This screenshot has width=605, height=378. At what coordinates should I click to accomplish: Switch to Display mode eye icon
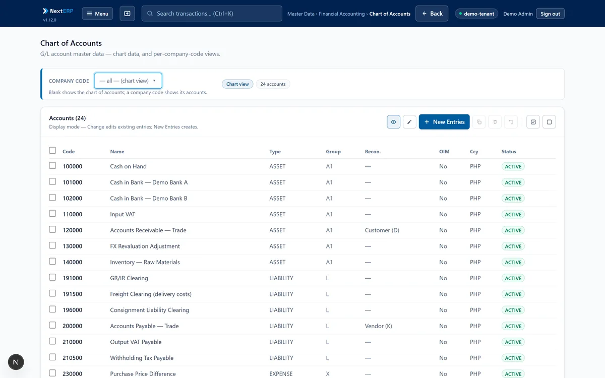pos(394,122)
